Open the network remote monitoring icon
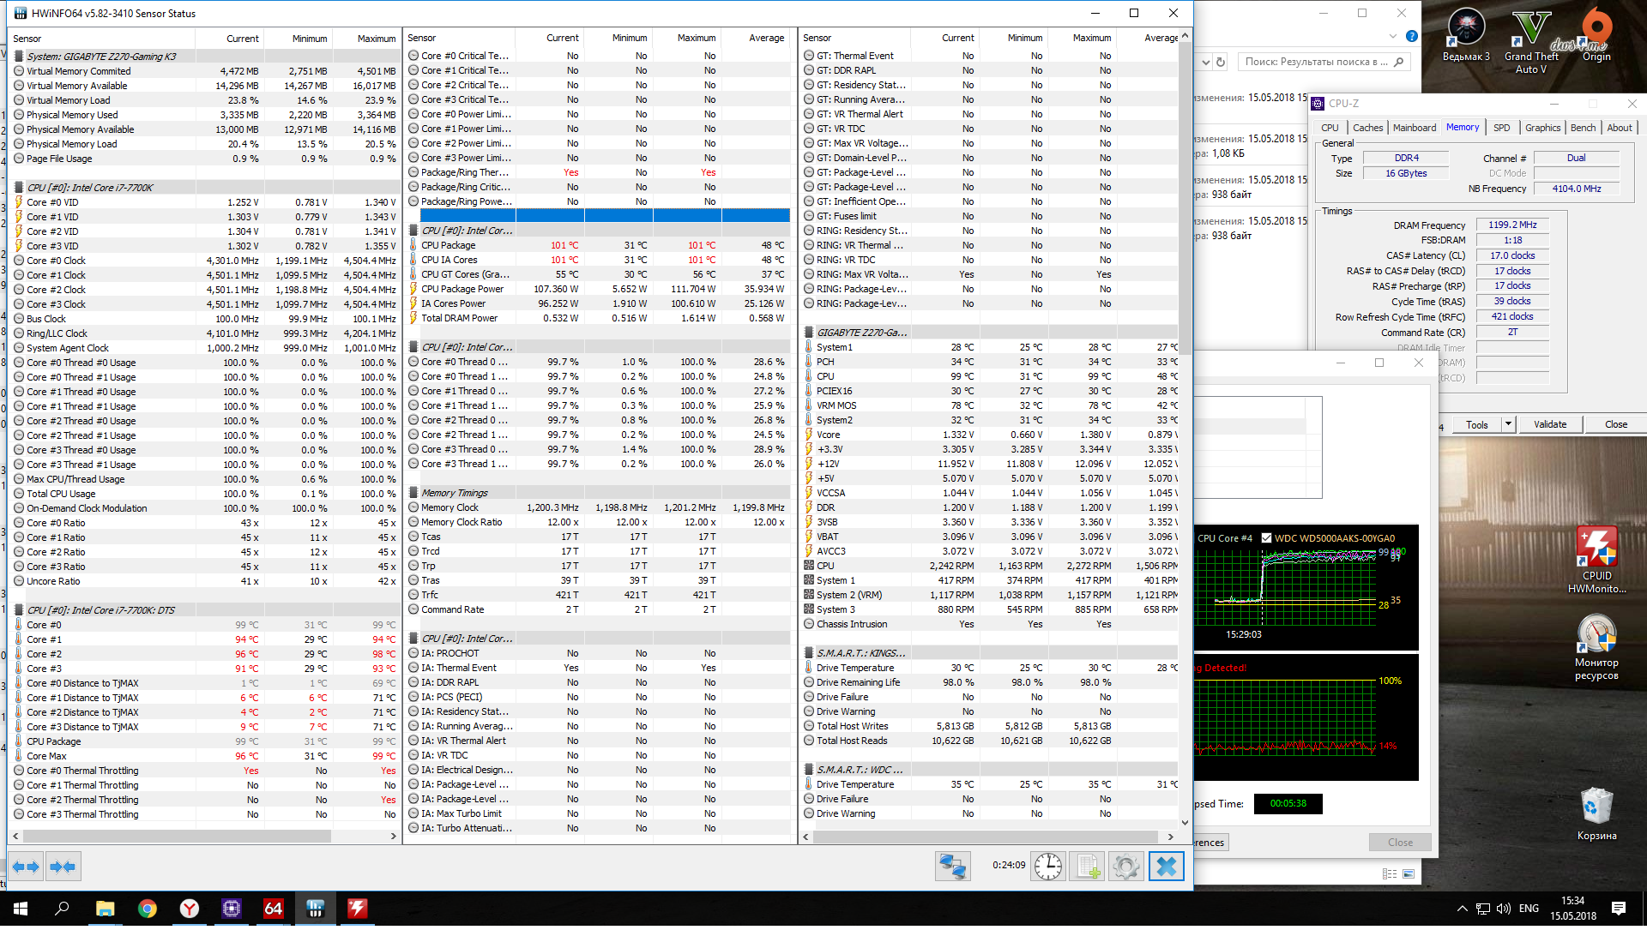1647x930 pixels. point(952,867)
